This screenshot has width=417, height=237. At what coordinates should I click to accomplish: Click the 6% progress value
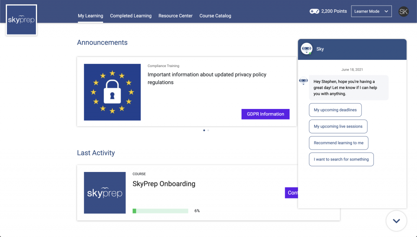[x=197, y=211]
